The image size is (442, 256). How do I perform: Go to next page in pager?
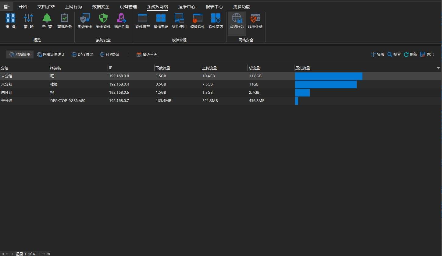pyautogui.click(x=44, y=254)
